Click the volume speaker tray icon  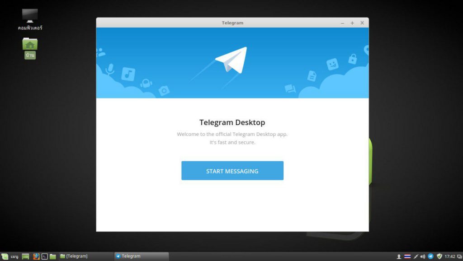point(423,256)
